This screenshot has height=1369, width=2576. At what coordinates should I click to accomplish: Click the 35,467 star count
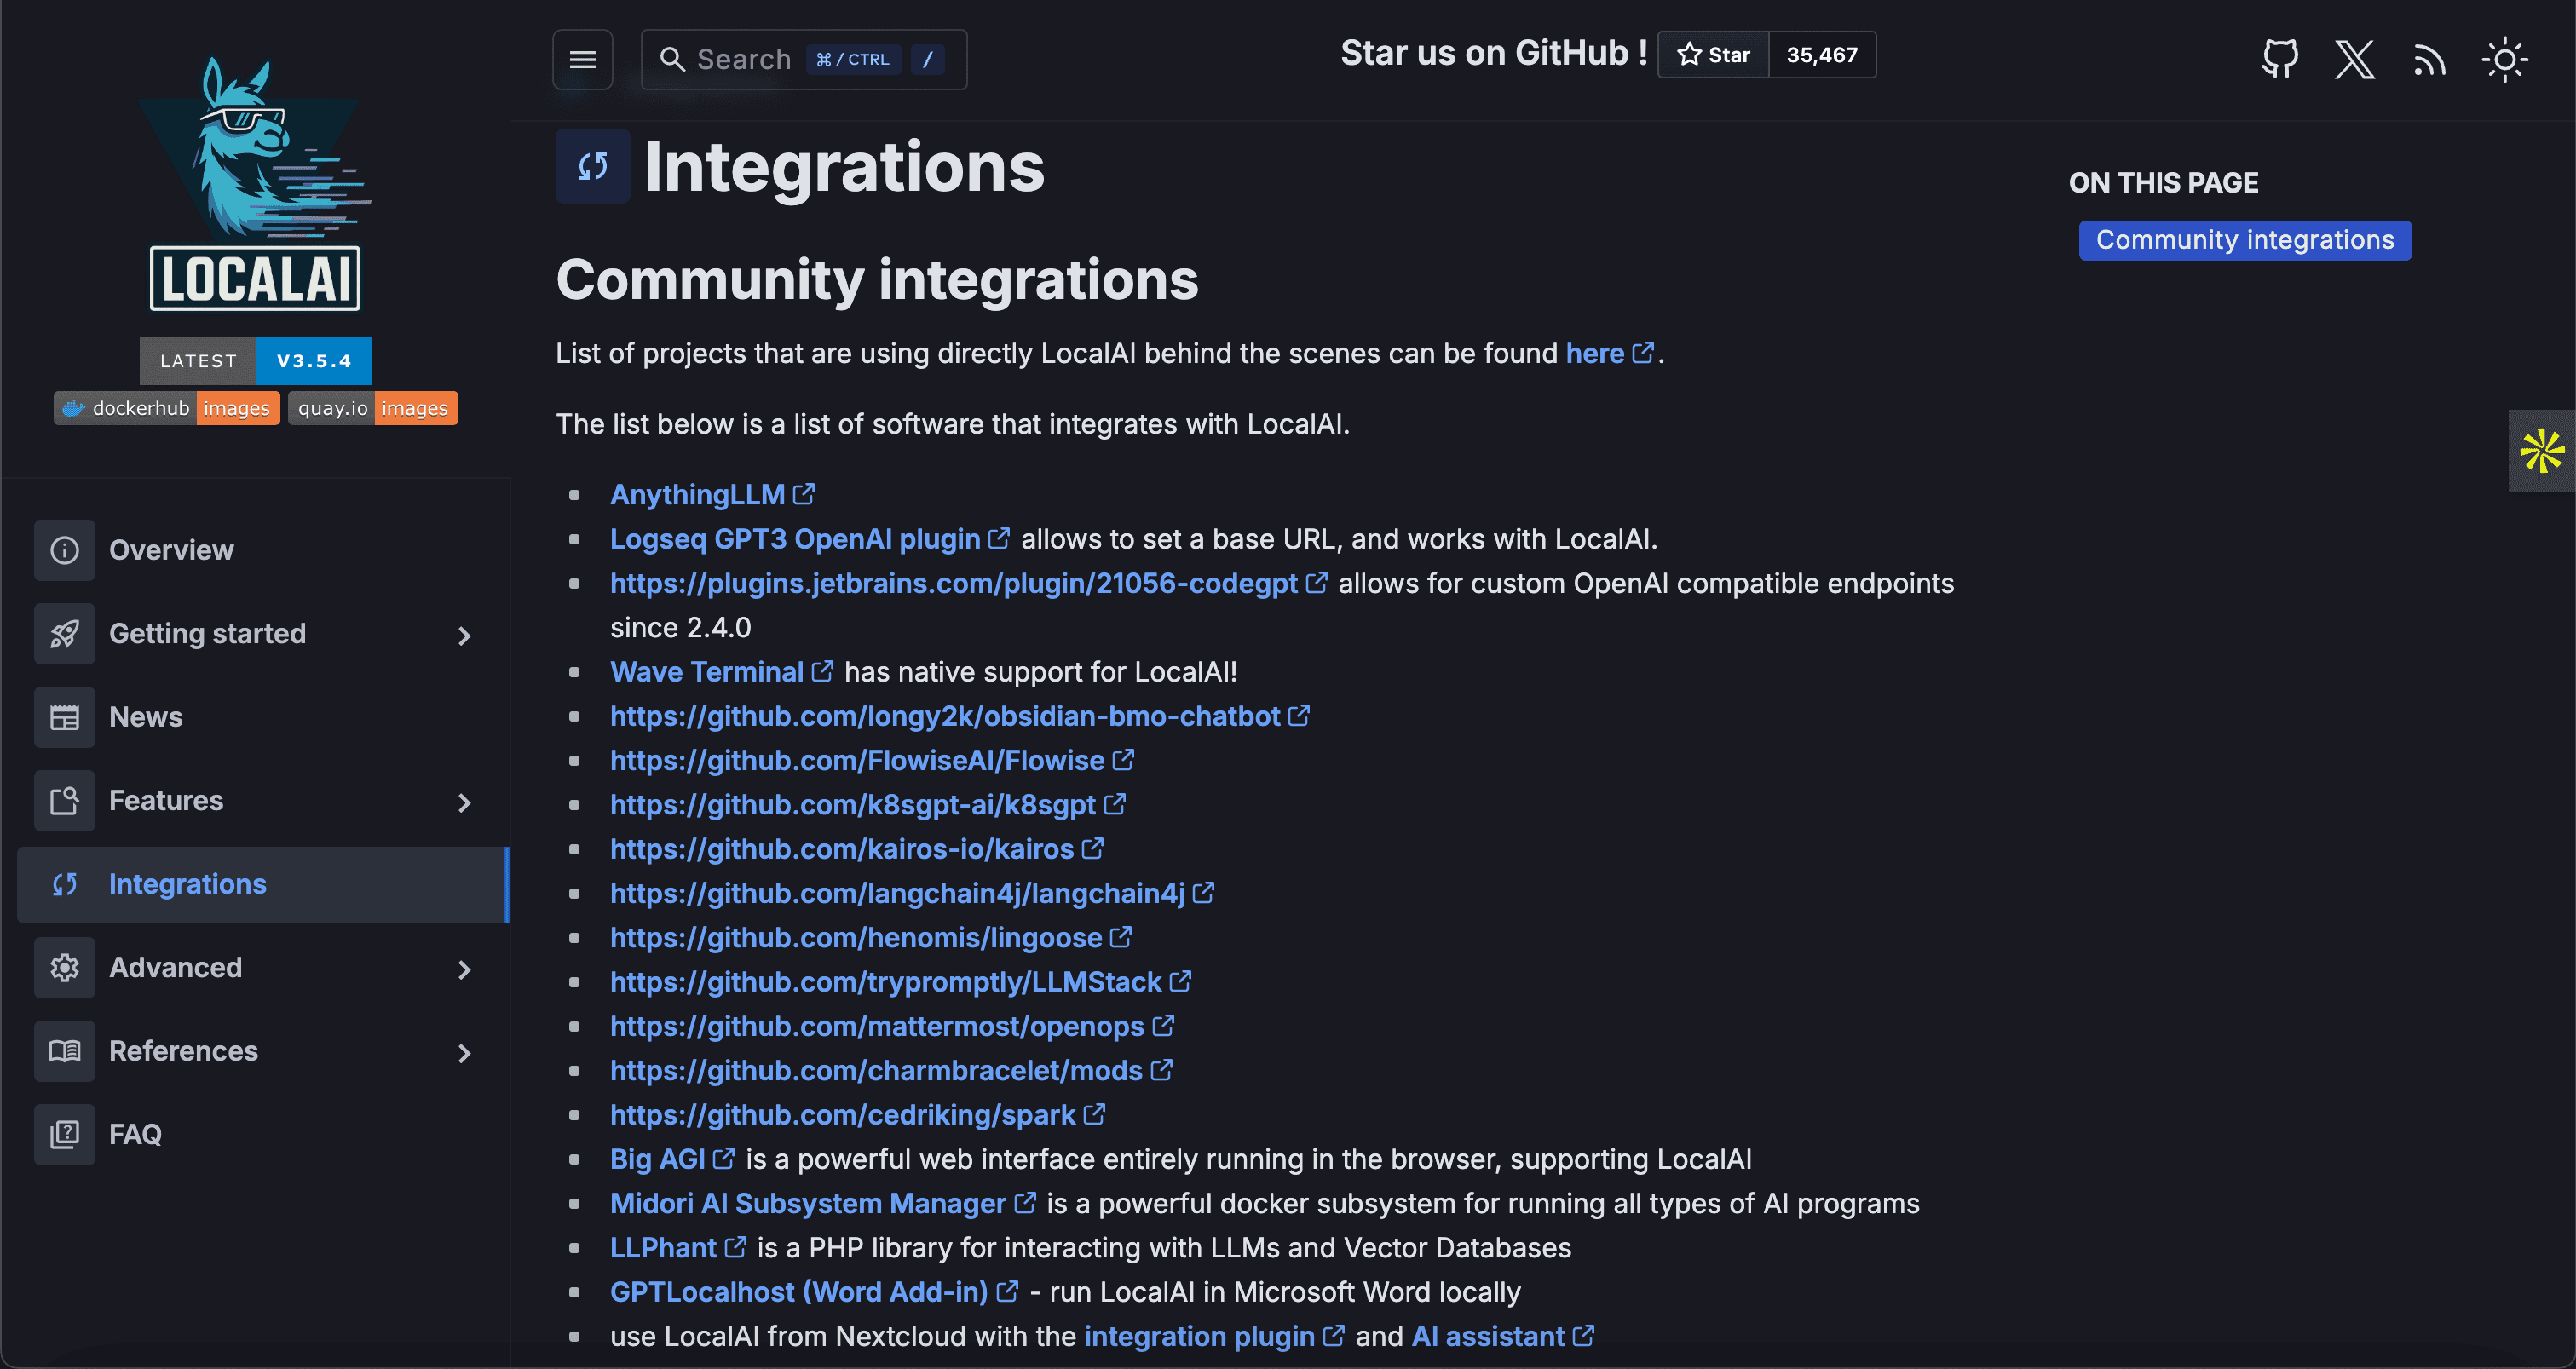click(x=1822, y=54)
